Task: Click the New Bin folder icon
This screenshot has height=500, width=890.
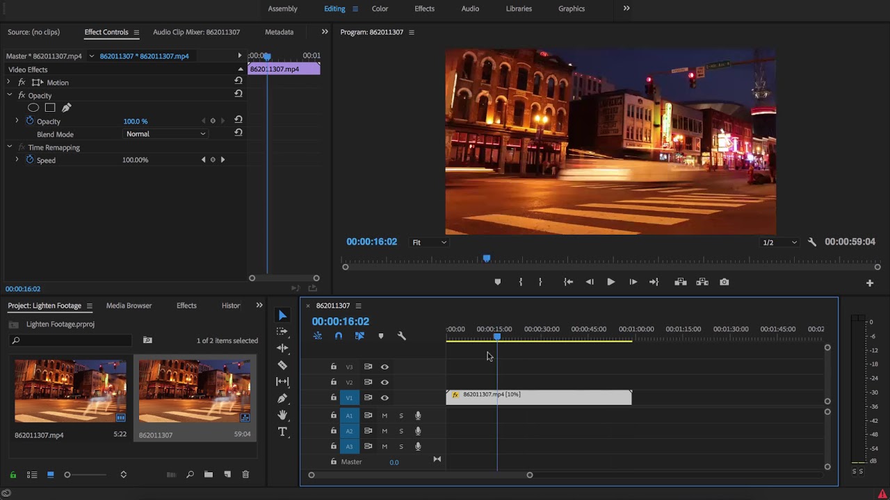Action: [x=209, y=474]
